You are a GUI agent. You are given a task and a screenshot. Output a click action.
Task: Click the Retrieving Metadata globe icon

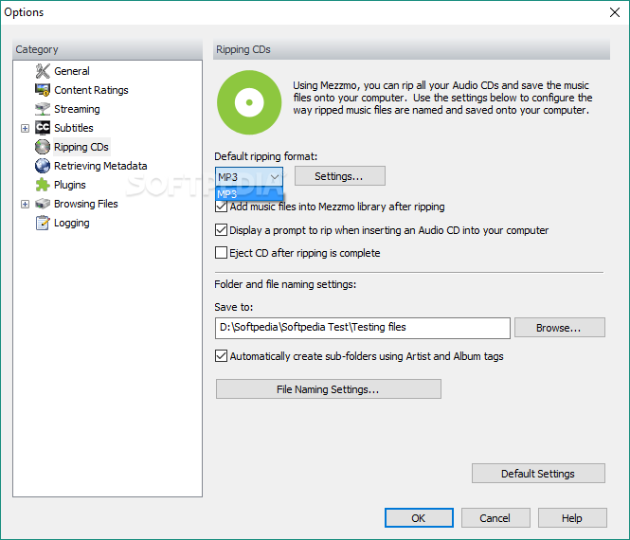(x=43, y=166)
